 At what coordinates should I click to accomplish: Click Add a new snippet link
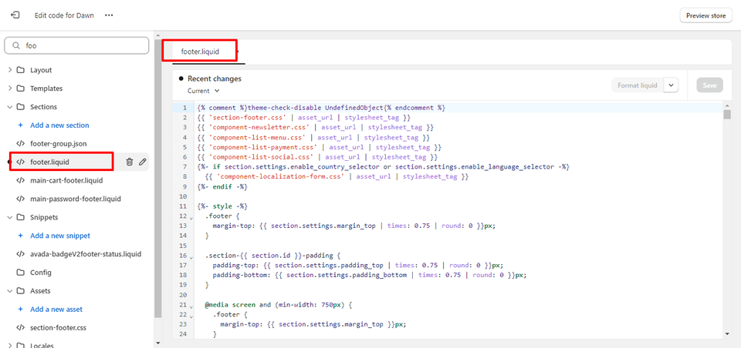click(60, 236)
